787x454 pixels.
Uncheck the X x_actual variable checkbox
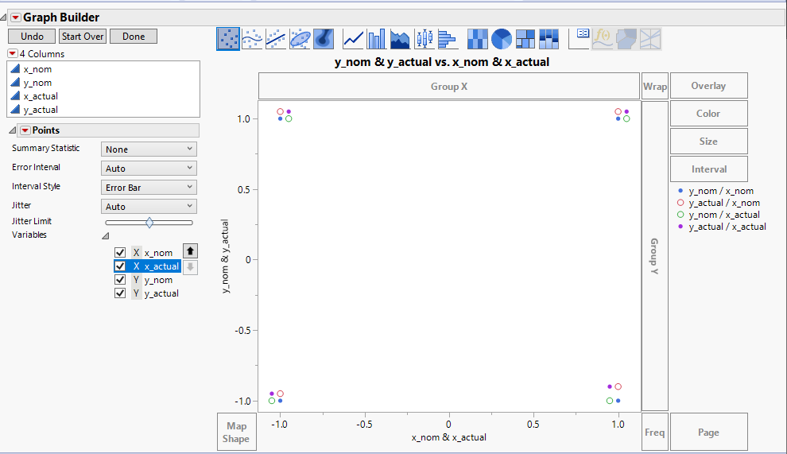pyautogui.click(x=120, y=266)
